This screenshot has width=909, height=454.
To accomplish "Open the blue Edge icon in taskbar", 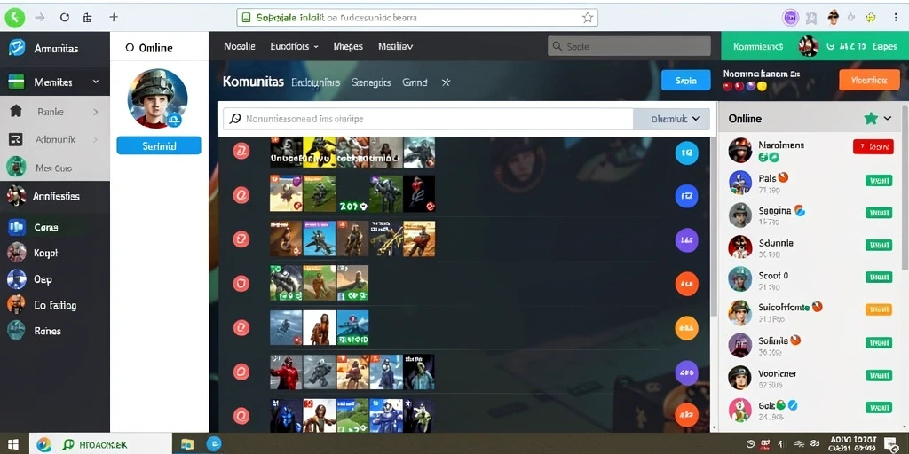I will (215, 444).
